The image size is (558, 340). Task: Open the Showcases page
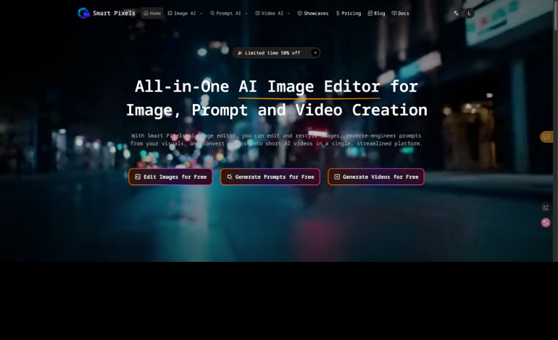pos(313,13)
